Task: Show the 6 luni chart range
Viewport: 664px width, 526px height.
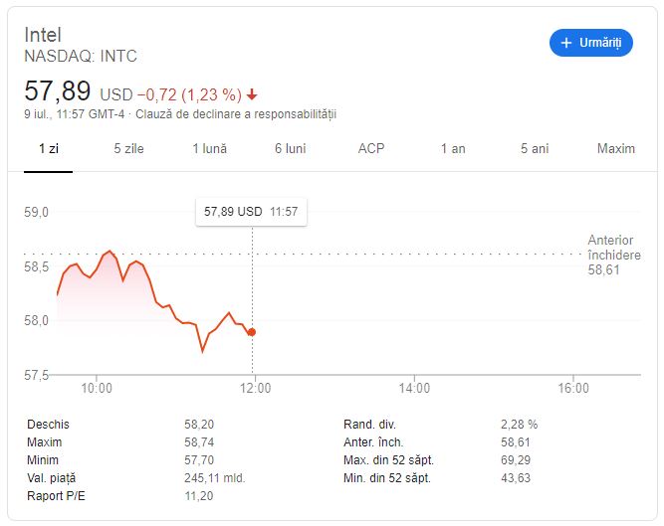Action: pos(291,149)
